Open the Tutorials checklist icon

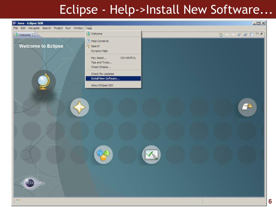[x=151, y=155]
